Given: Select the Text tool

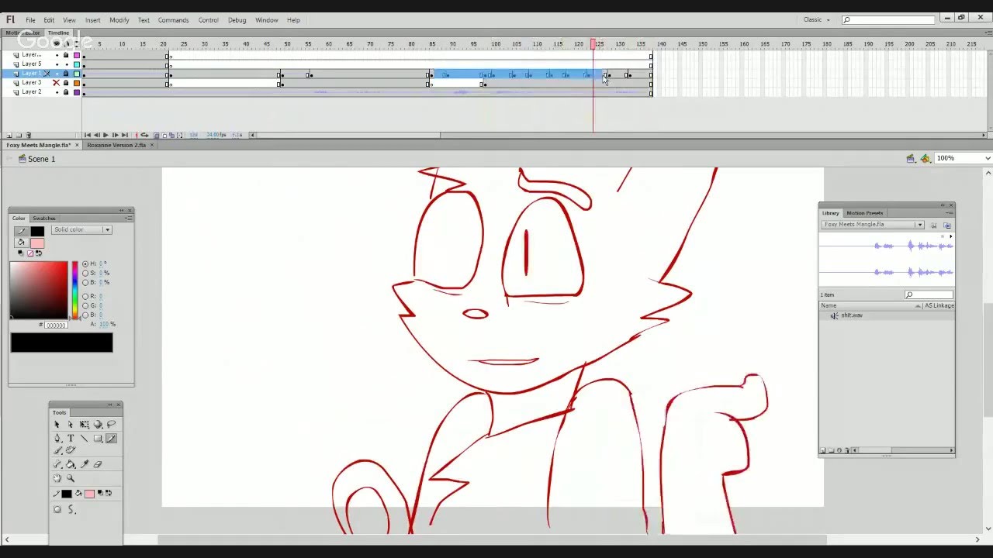Looking at the screenshot, I should click(x=70, y=438).
